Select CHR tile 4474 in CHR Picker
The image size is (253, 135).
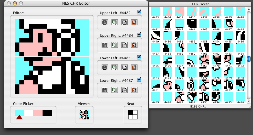[x=168, y=72]
